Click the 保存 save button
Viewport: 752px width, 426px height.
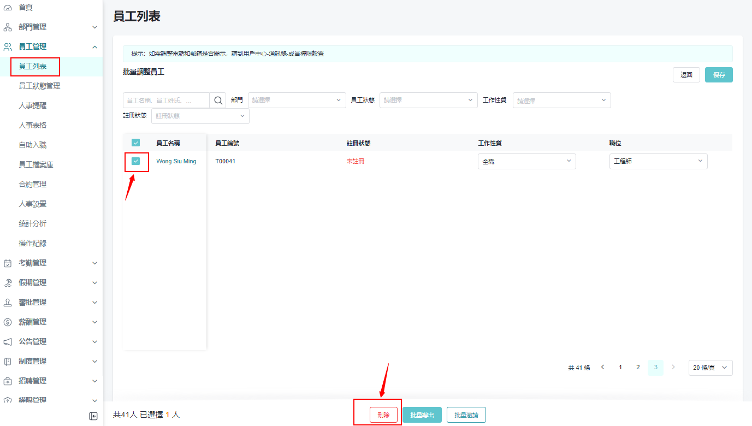(x=719, y=75)
